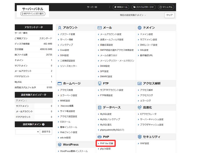Open MySQLバックアップ link
This screenshot has width=204, height=153.
110,119
